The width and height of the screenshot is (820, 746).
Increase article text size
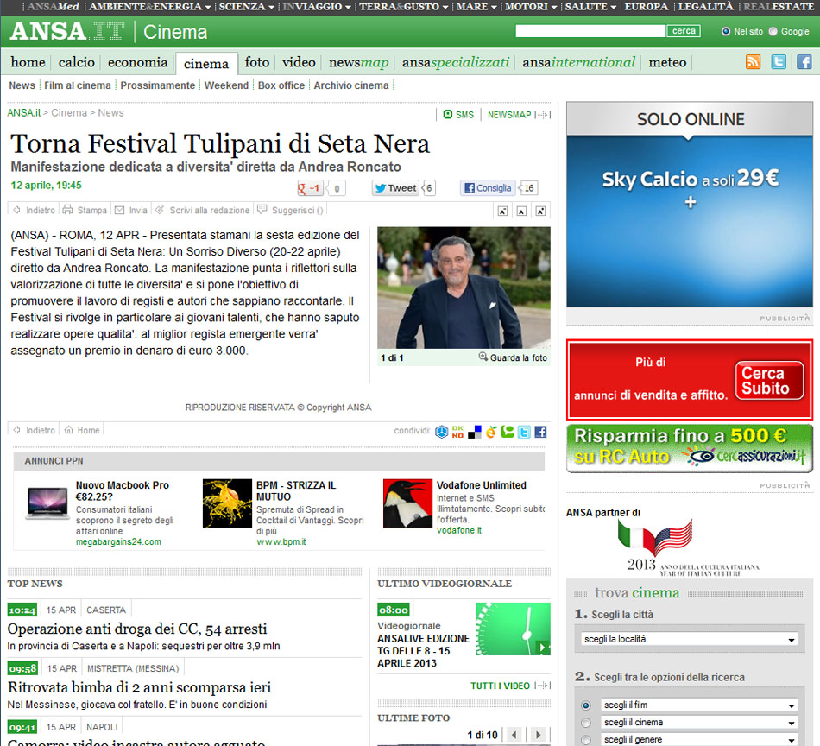click(x=540, y=211)
